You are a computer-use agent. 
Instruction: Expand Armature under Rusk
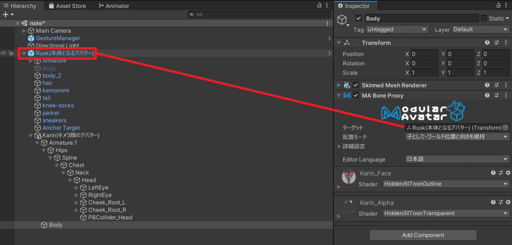pyautogui.click(x=31, y=61)
